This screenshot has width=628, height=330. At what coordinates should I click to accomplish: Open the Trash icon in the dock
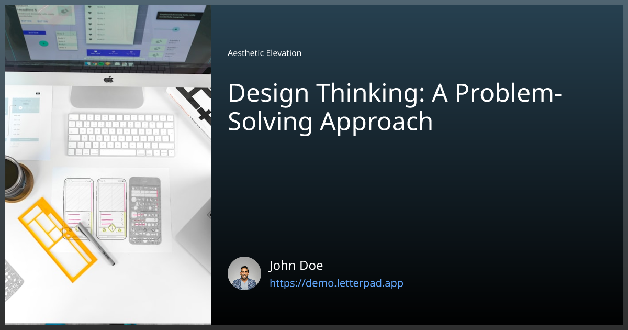coord(131,64)
